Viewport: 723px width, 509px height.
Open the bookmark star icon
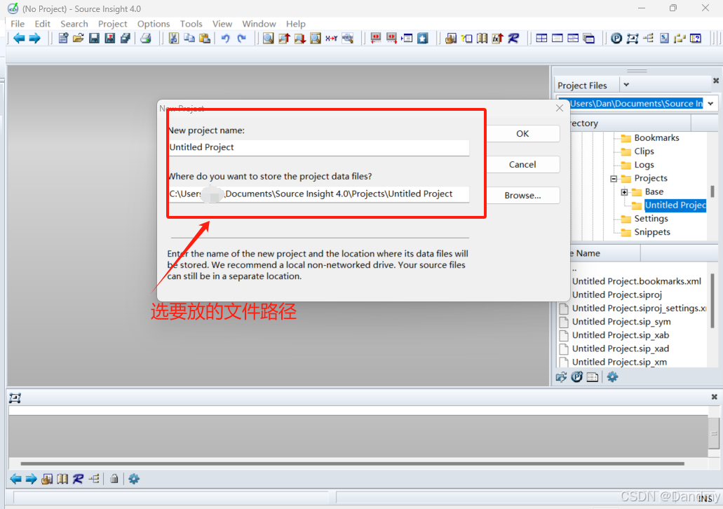(x=423, y=39)
